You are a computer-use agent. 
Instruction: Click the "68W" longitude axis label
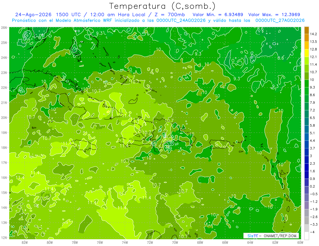pos(200,242)
